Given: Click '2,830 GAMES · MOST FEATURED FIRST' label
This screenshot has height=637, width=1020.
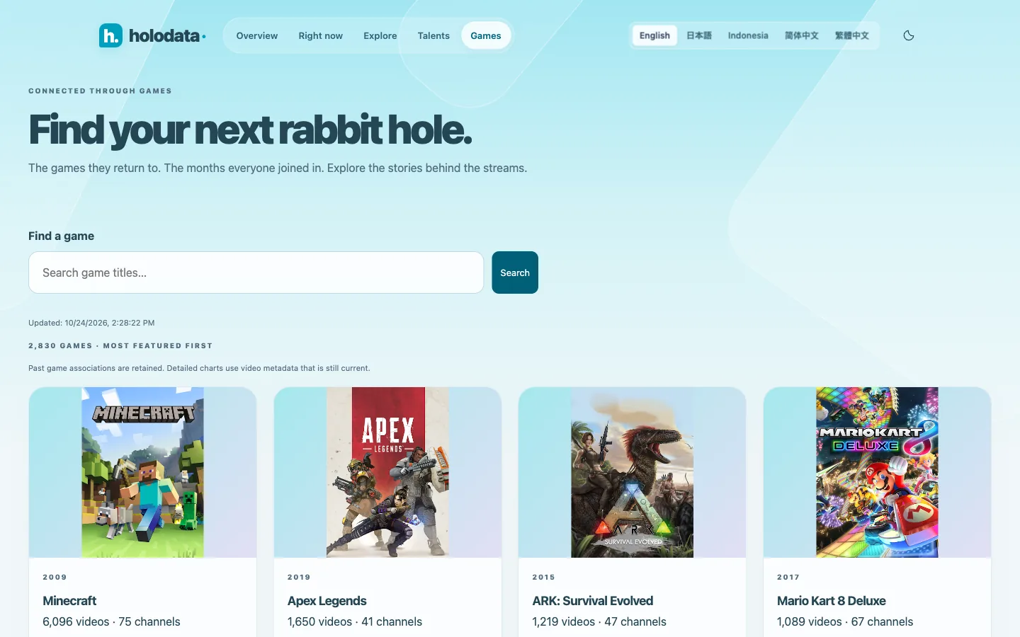Looking at the screenshot, I should tap(120, 346).
